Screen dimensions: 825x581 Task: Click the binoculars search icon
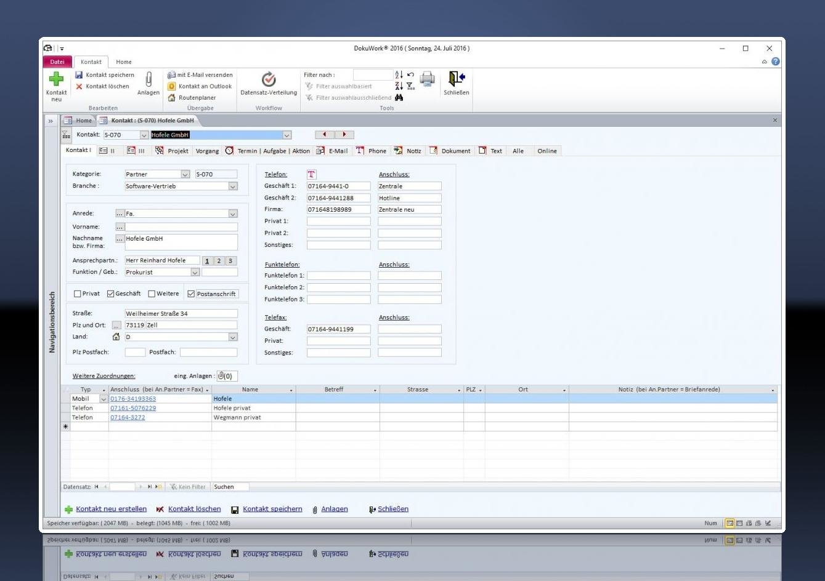399,97
